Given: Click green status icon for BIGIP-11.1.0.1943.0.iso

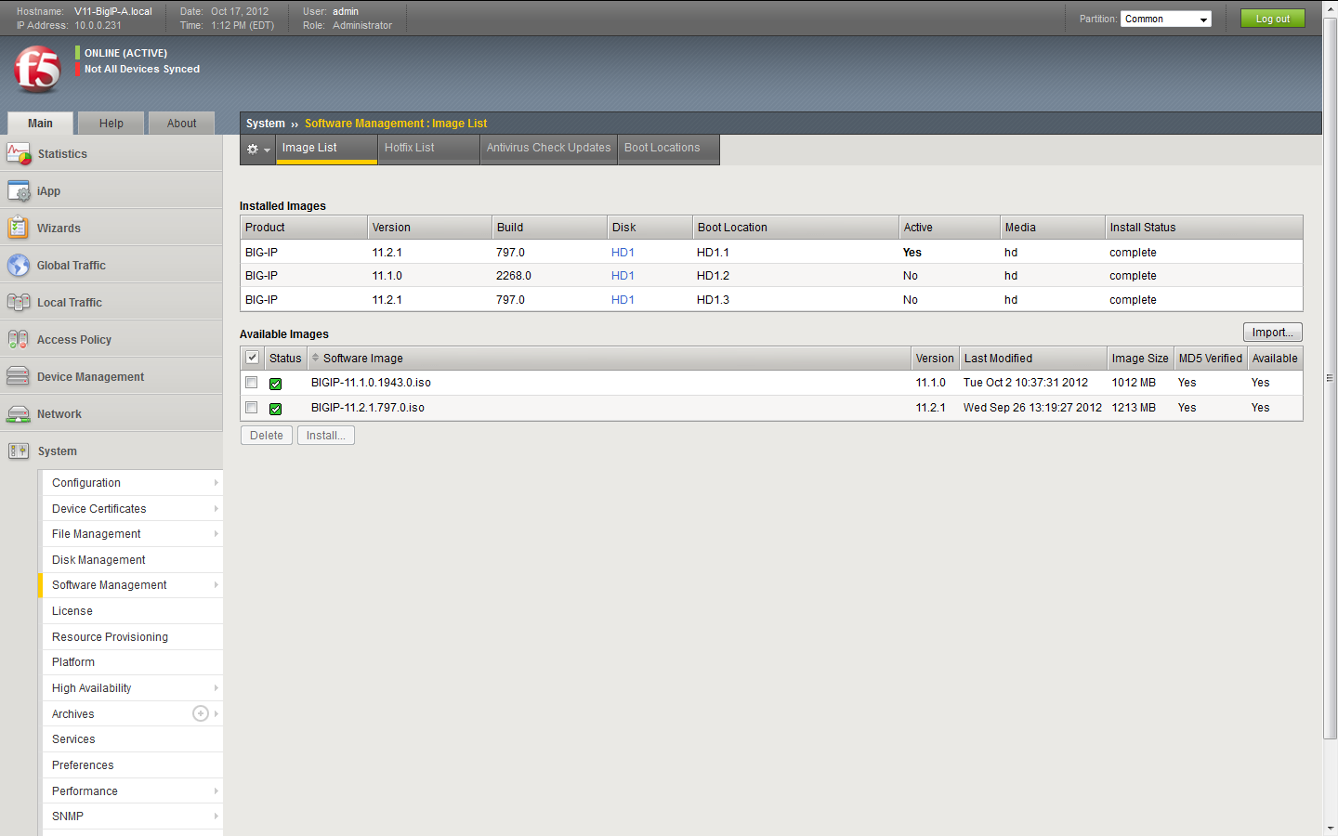Looking at the screenshot, I should [x=276, y=384].
